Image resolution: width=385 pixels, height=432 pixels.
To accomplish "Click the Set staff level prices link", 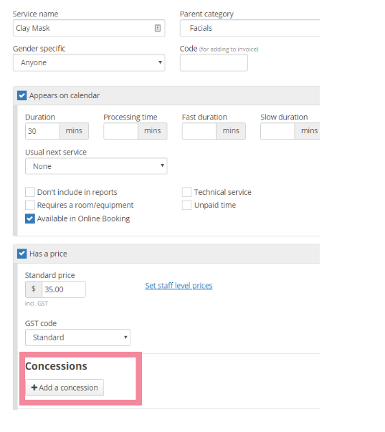I will coord(179,286).
